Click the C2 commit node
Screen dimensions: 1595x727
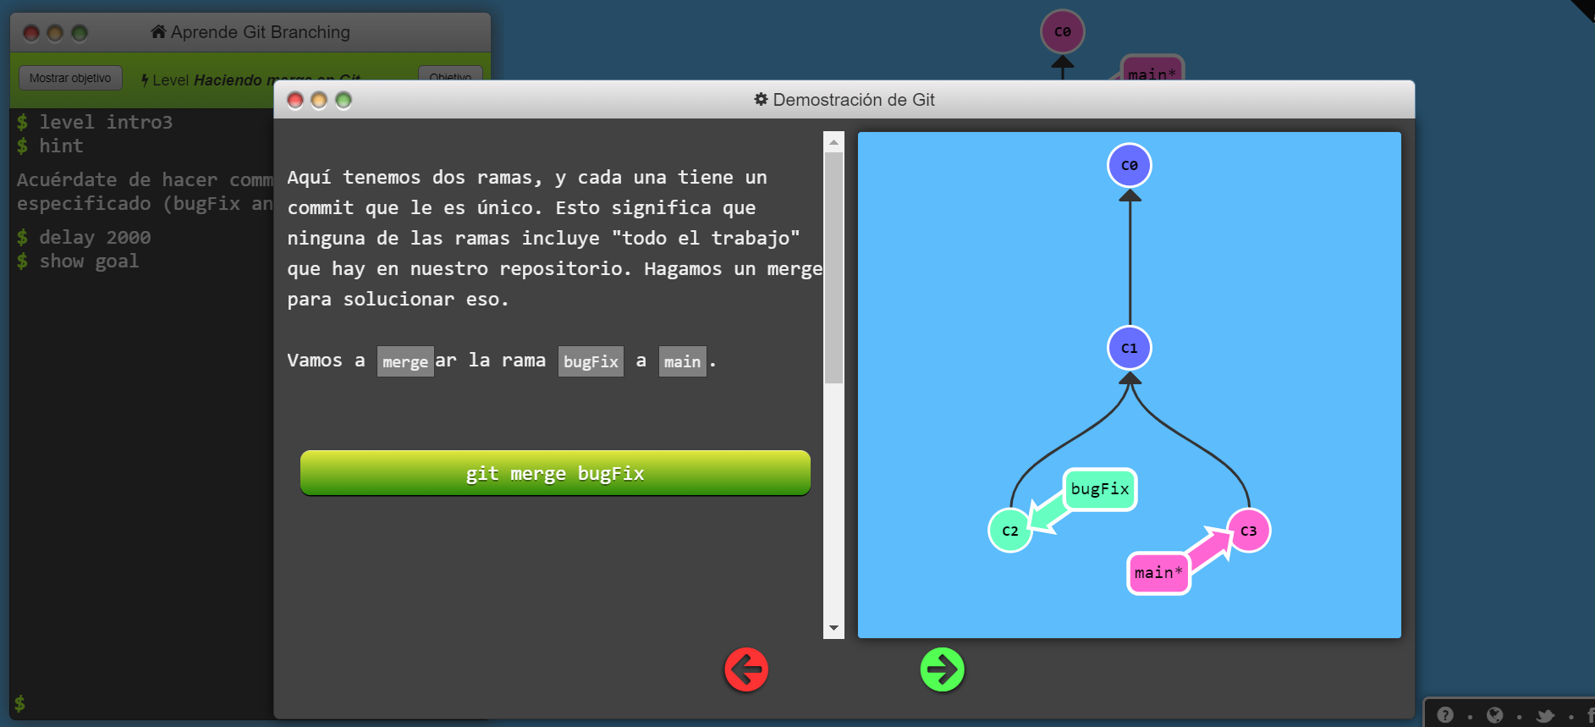[1010, 531]
